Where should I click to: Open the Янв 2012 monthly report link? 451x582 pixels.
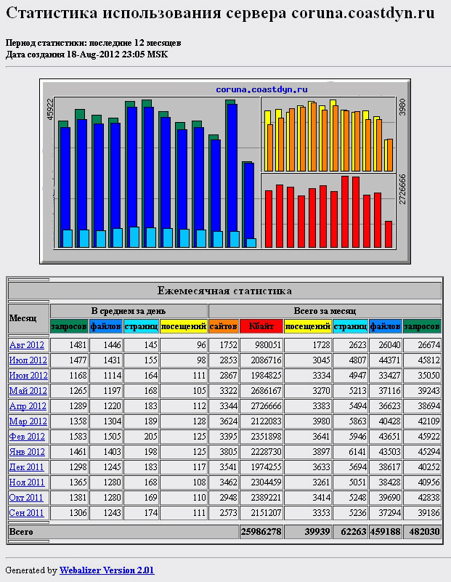click(x=27, y=452)
